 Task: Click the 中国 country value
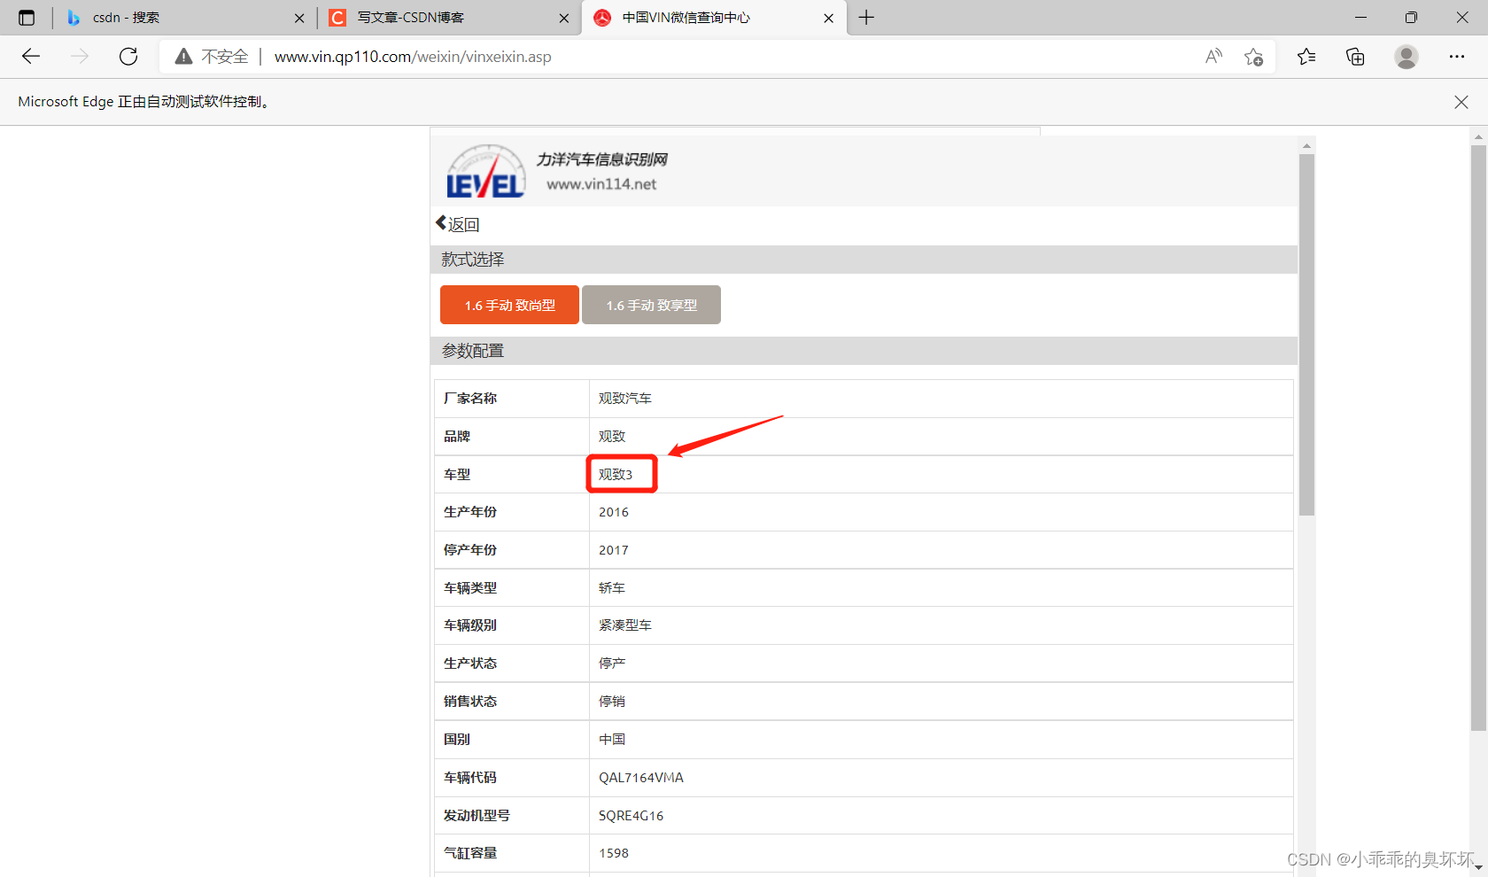point(612,740)
